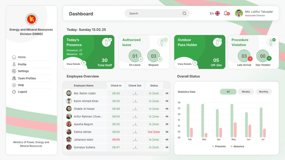Click the Team Profiles people icon
285x160 pixels.
(14, 78)
